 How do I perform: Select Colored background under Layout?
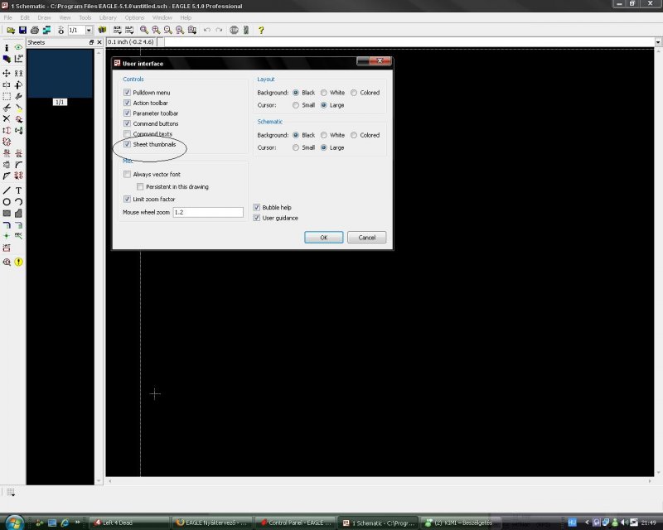pos(354,93)
